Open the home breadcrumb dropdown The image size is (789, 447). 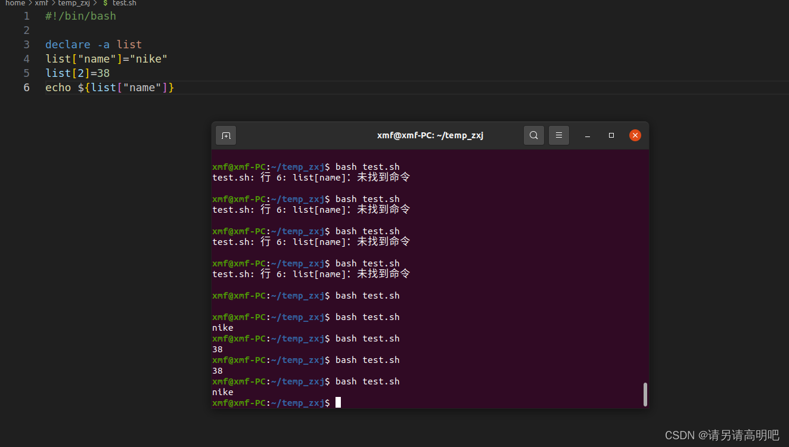click(15, 3)
